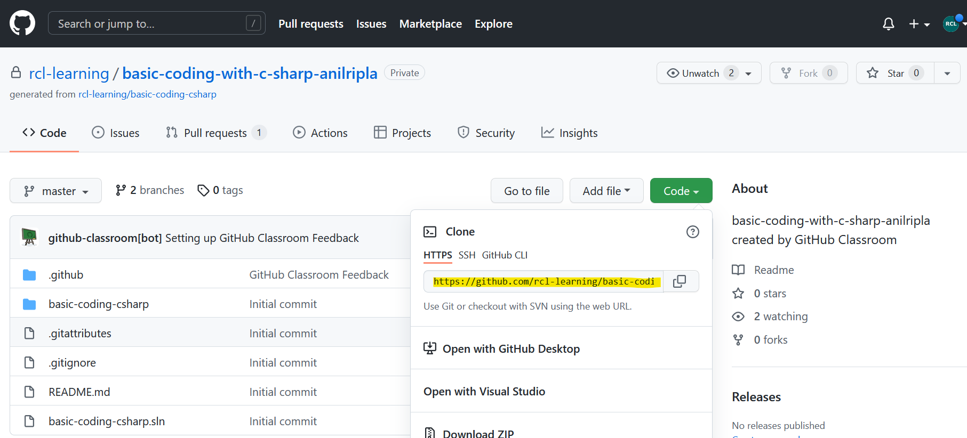Click the Open with GitHub Desktop icon
The image size is (967, 438).
[x=430, y=348]
